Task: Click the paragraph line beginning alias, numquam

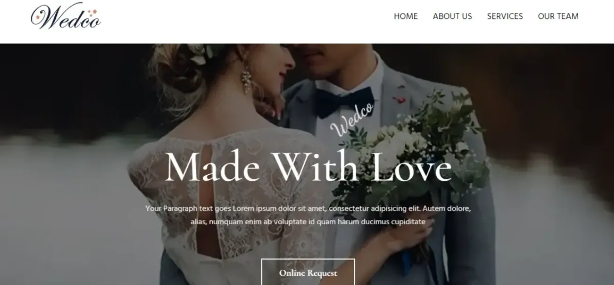Action: (x=308, y=222)
